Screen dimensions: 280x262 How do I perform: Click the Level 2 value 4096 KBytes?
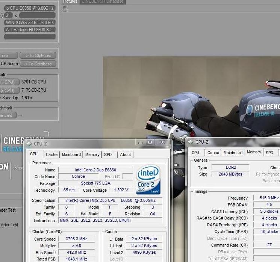click(144, 252)
